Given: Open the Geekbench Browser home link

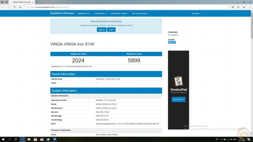Looking at the screenshot, I should click(62, 13).
